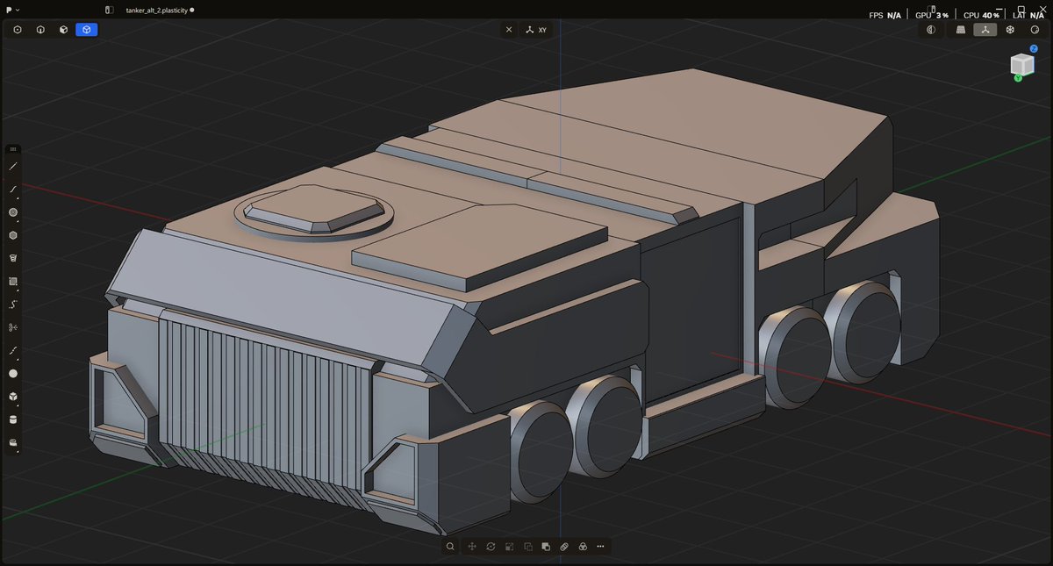1053x566 pixels.
Task: Select the S-shaped spiral curve tool
Action: tap(13, 304)
